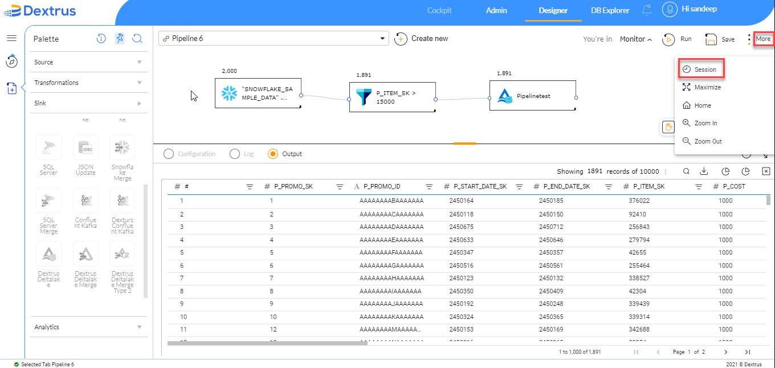Open filter menu for P_END_DATE_SK column
Viewport: 775px width, 368px height.
pyautogui.click(x=609, y=186)
